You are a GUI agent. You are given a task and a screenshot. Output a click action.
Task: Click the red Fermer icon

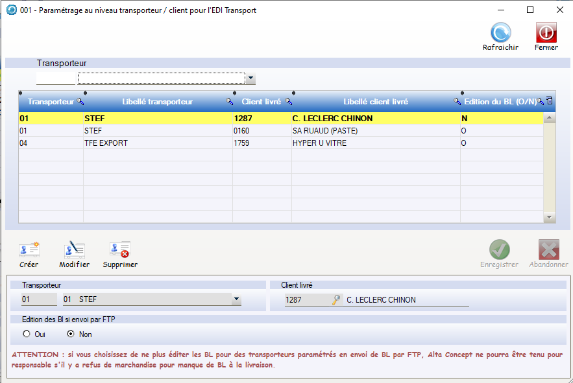tap(546, 33)
